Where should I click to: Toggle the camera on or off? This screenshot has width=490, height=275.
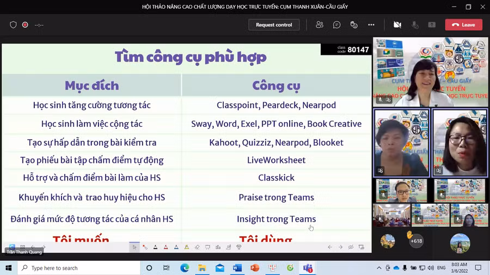click(x=397, y=24)
